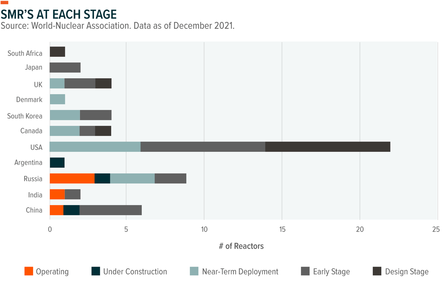Select the 'Operating' legend label

click(x=52, y=271)
